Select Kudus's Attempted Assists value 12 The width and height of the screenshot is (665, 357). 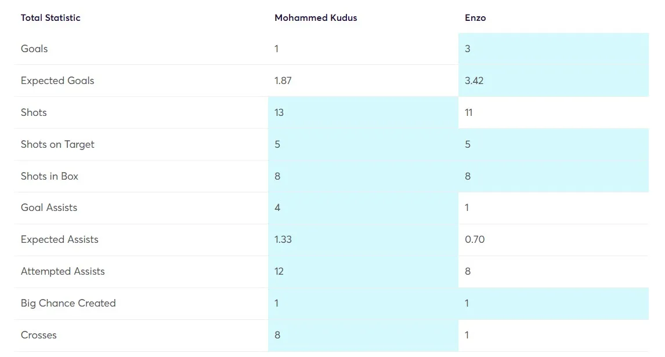[279, 271]
